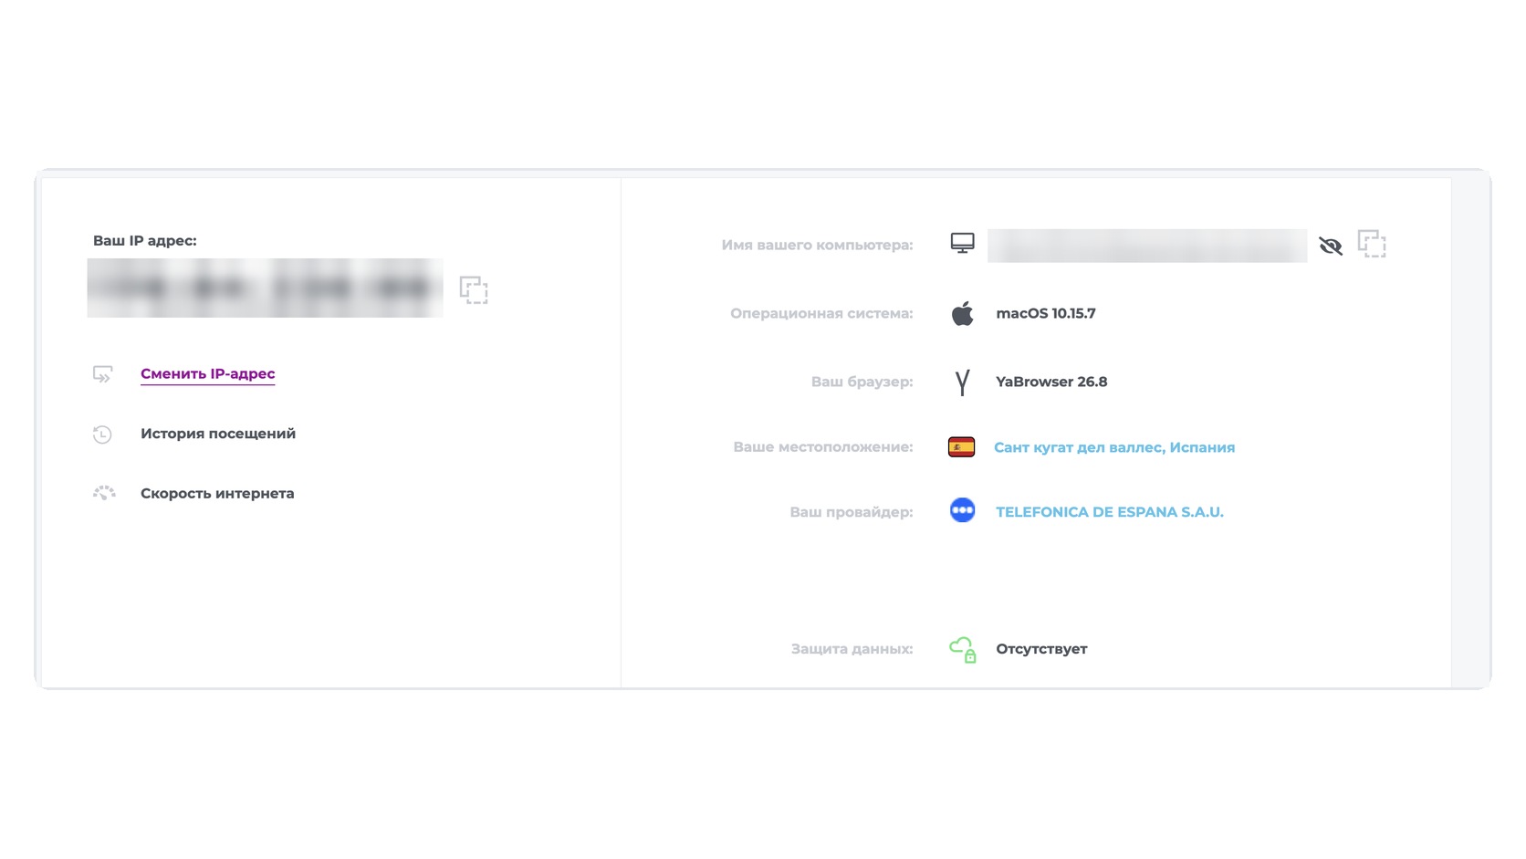Viewport: 1526px width, 859px height.
Task: Click the blurred IP address field
Action: 265,288
